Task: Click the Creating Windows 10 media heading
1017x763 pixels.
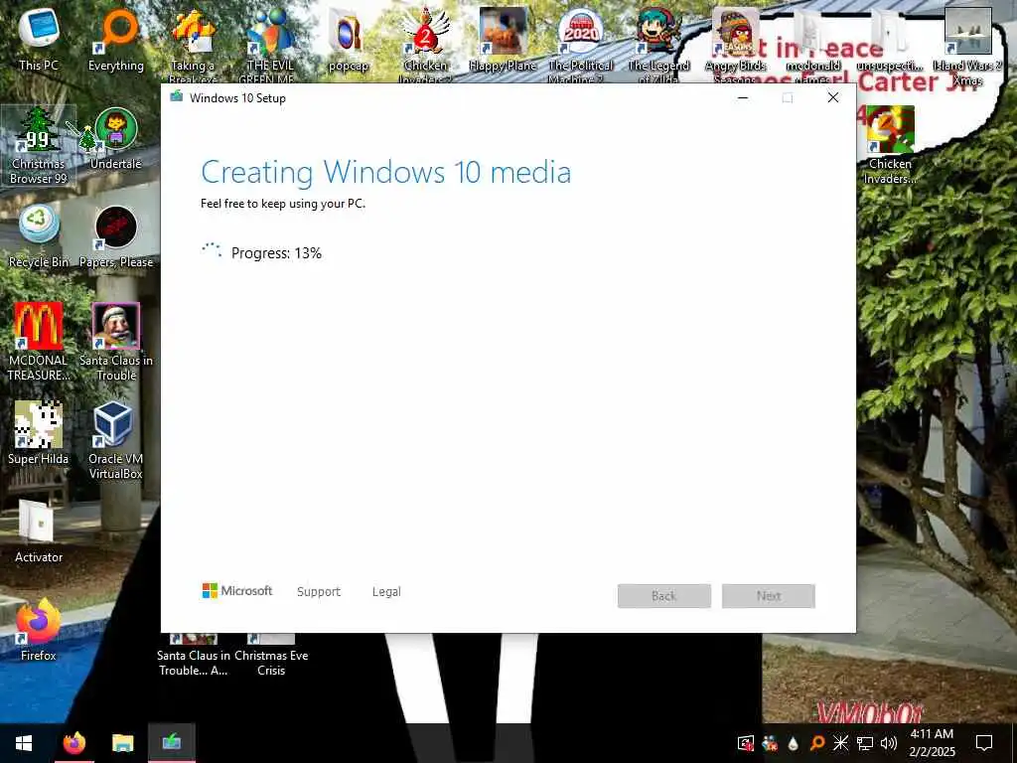Action: [386, 173]
